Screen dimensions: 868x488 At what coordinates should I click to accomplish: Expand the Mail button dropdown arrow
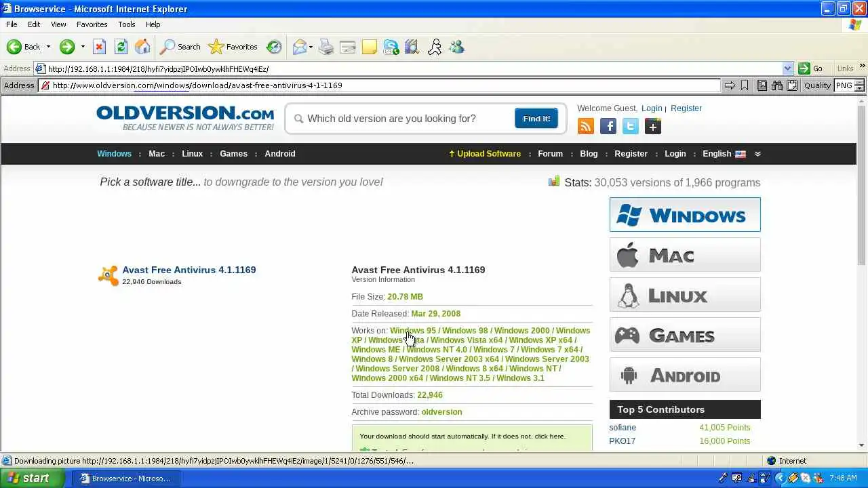[311, 47]
